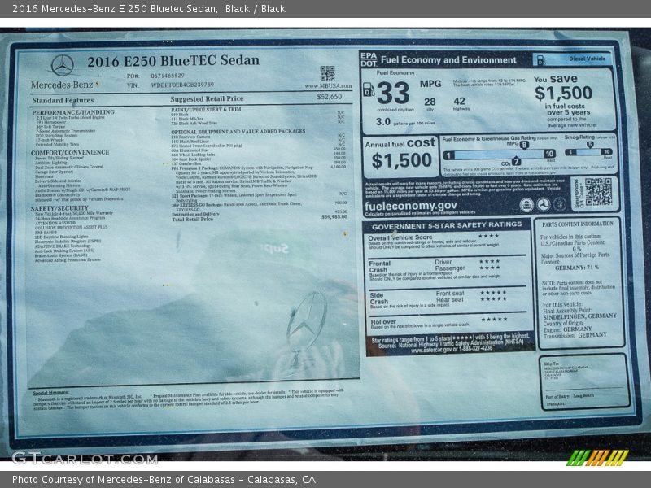Viewport: 651px width, 488px height.
Task: Click the Side Crash Rear seat stars
Action: pyautogui.click(x=493, y=298)
